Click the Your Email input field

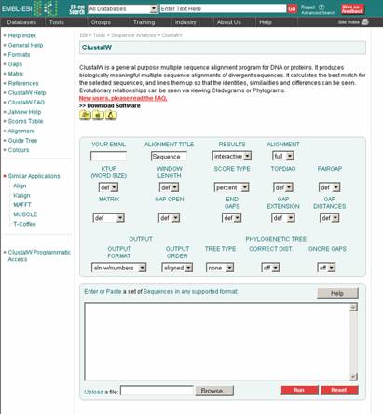pos(108,157)
